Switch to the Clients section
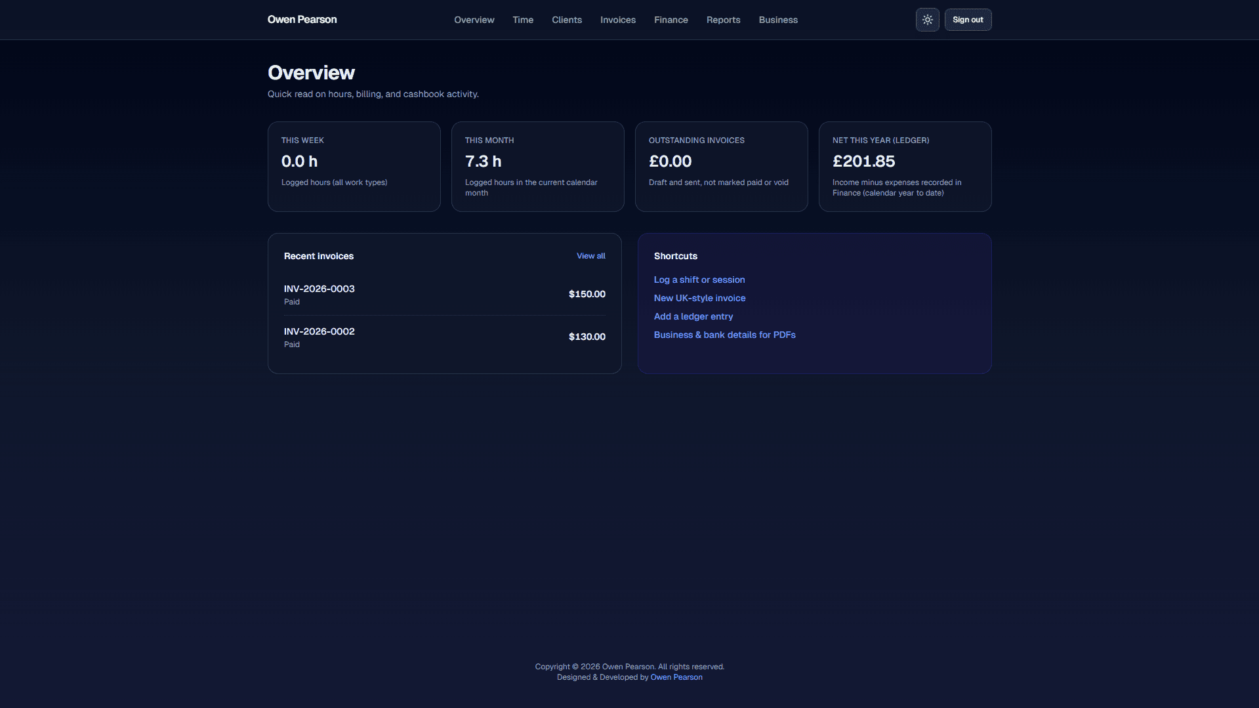Viewport: 1259px width, 708px height. tap(566, 20)
